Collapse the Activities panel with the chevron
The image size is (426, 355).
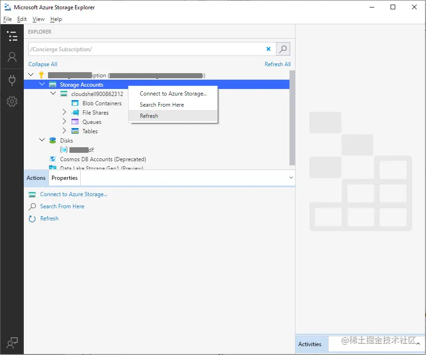(419, 344)
